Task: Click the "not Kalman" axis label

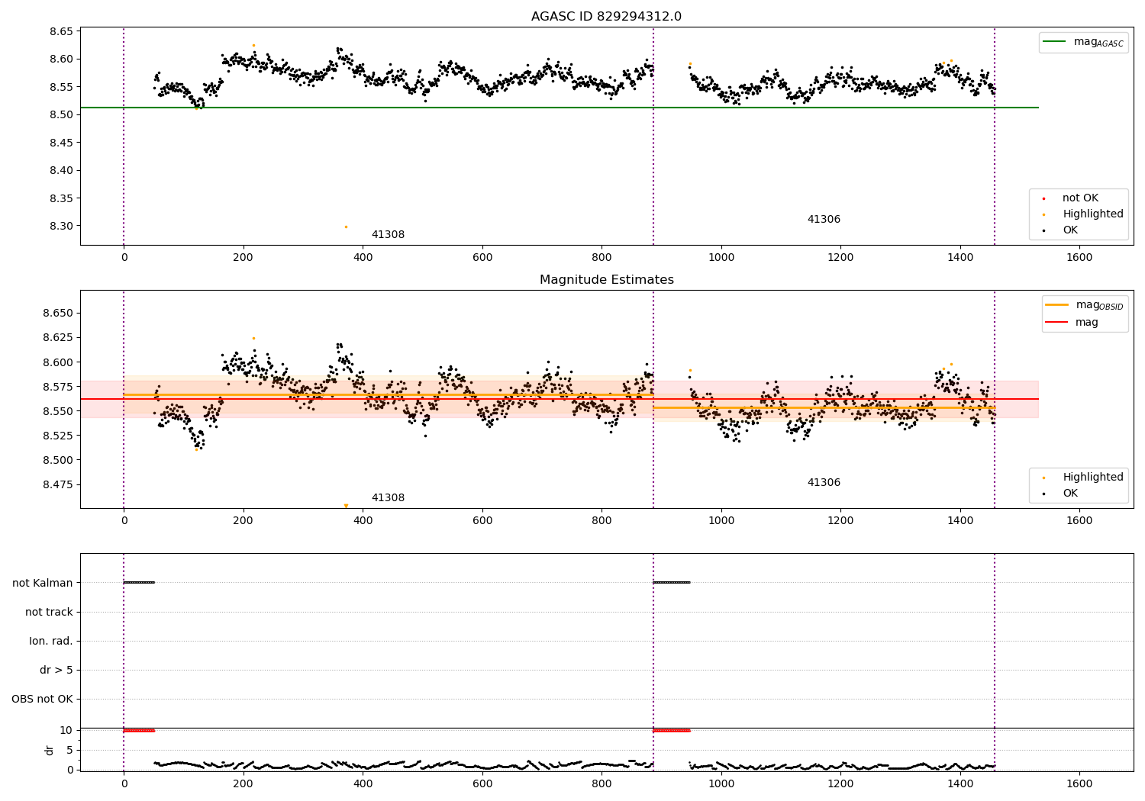Action: [43, 583]
